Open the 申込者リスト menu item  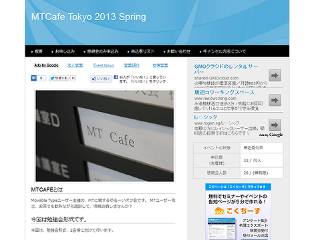click(x=142, y=51)
